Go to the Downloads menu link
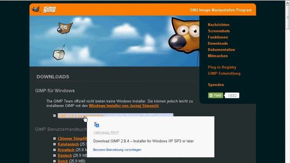290x163 pixels. (x=217, y=43)
